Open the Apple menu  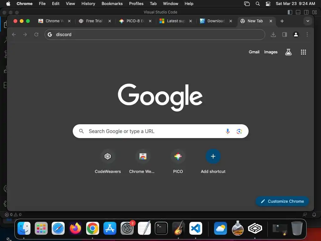pos(8,3)
